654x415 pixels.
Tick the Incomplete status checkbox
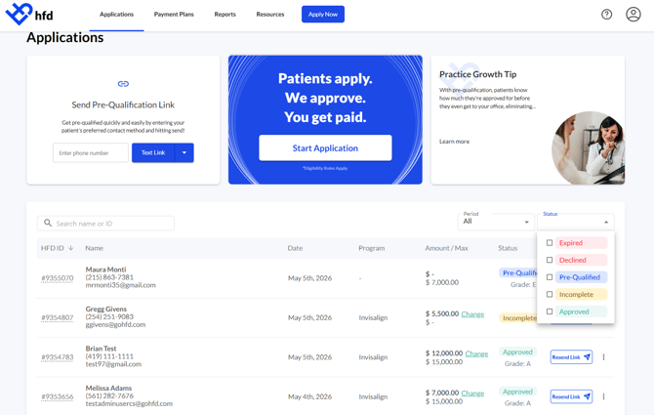coord(550,295)
